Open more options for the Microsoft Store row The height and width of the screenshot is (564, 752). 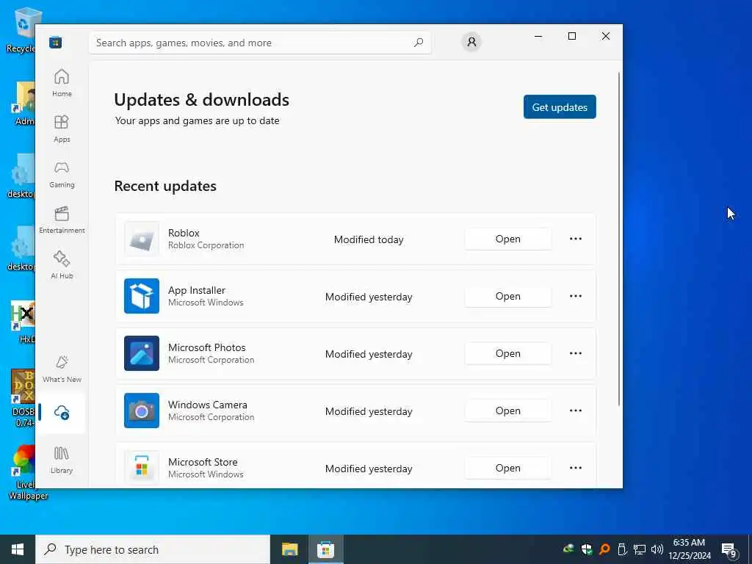point(576,468)
